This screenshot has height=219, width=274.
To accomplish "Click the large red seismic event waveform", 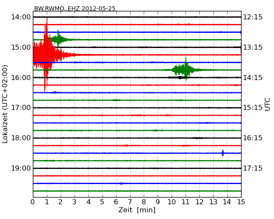I will tap(46, 55).
